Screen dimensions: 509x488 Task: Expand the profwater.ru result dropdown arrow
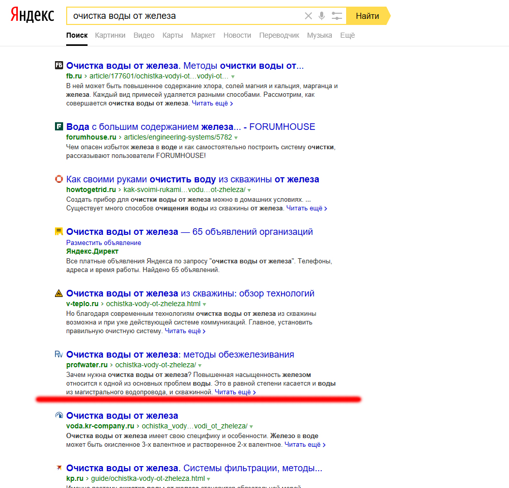pos(200,366)
